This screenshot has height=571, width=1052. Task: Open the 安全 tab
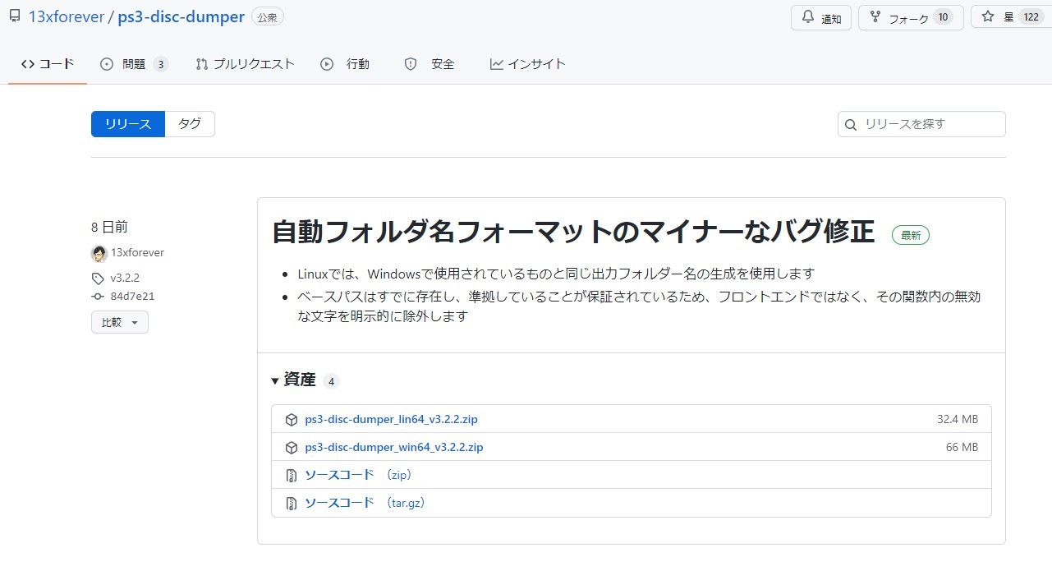coord(430,64)
